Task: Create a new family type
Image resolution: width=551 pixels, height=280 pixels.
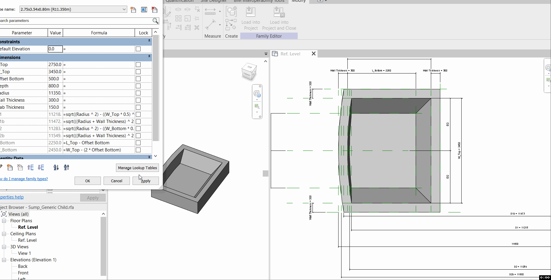Action: pyautogui.click(x=133, y=10)
